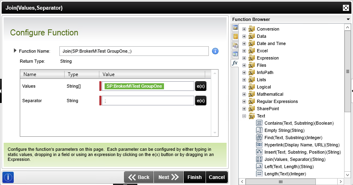Viewport: 353px width, 185px height.
Task: Expand the Conversion category
Action: (x=244, y=29)
